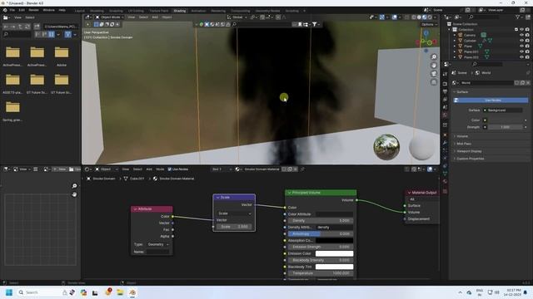Toggle eye icon for Plane.001
The image size is (533, 299).
[521, 51]
